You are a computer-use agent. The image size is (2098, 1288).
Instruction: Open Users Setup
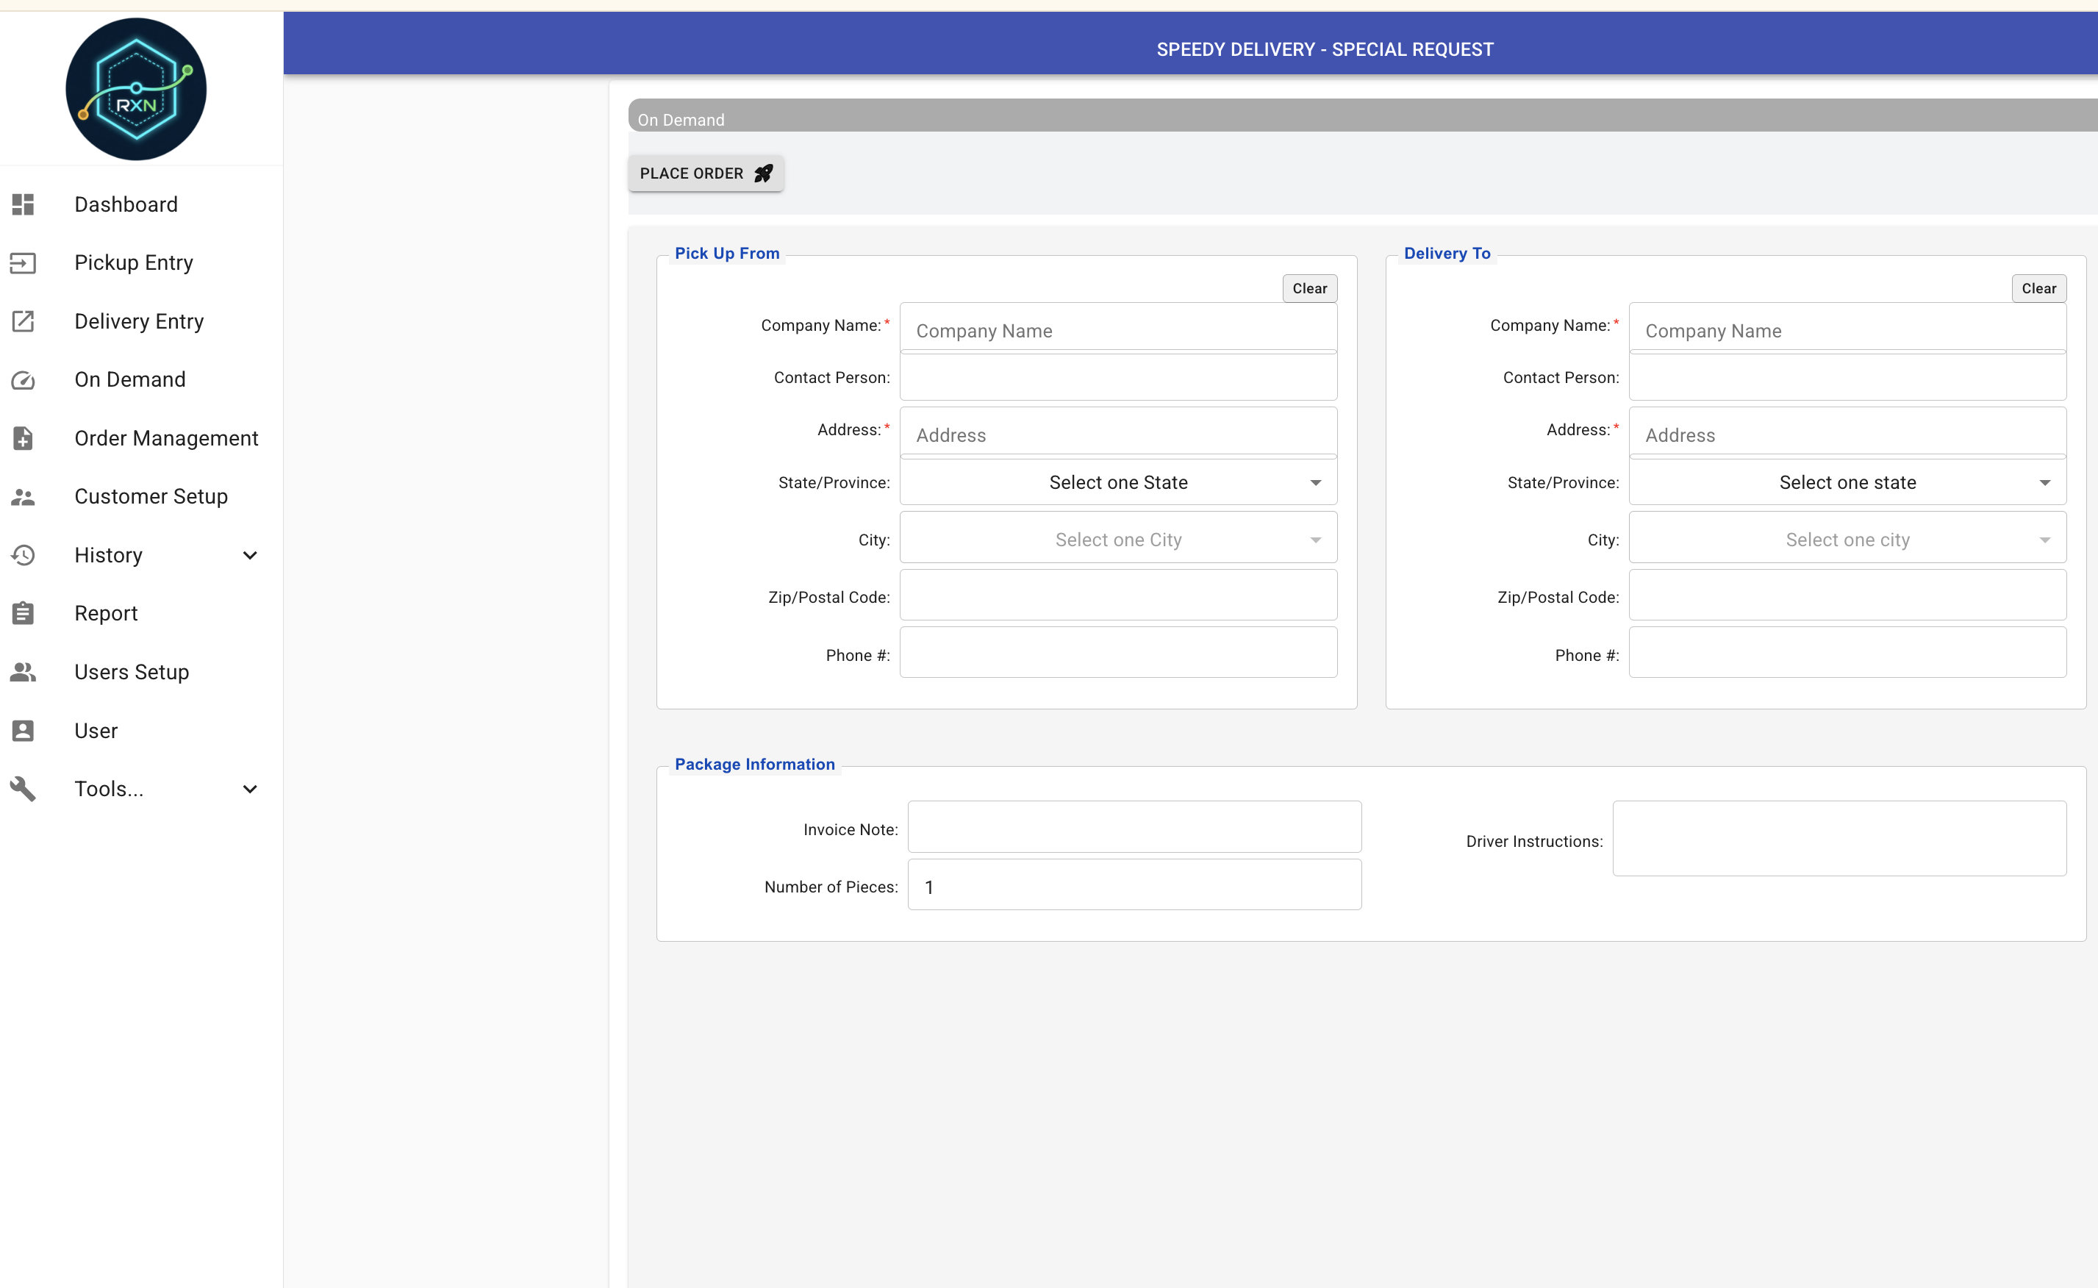(141, 672)
